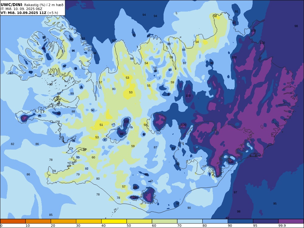Click the legend tick label 50

tap(129, 226)
